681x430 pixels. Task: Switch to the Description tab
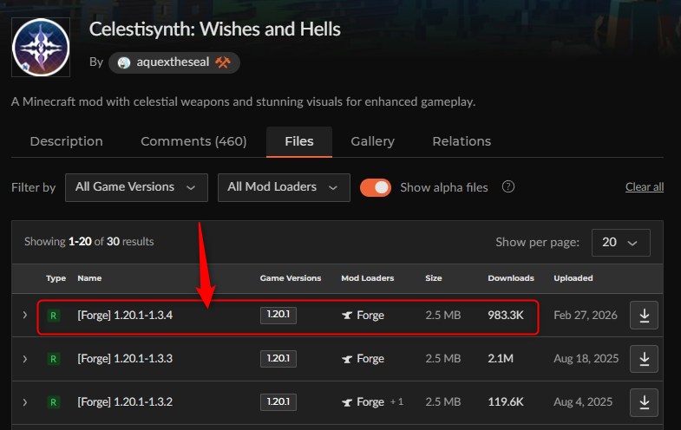(67, 141)
